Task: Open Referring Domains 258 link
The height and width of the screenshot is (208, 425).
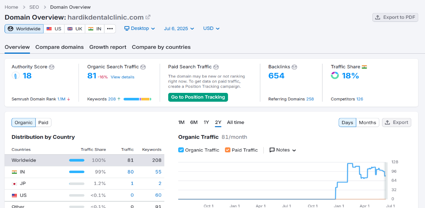Action: tap(310, 99)
